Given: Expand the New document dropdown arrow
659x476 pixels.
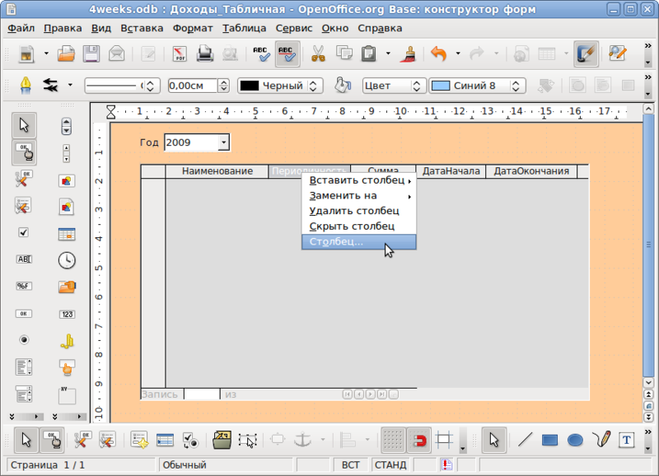Looking at the screenshot, I should 46,54.
